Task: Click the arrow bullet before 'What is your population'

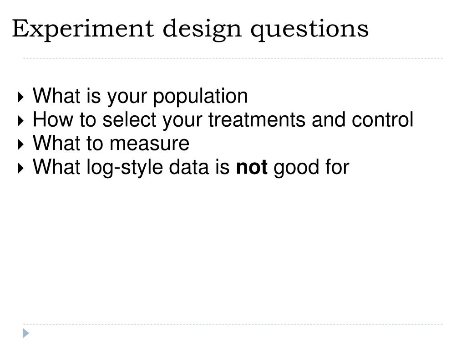Action: tap(20, 97)
